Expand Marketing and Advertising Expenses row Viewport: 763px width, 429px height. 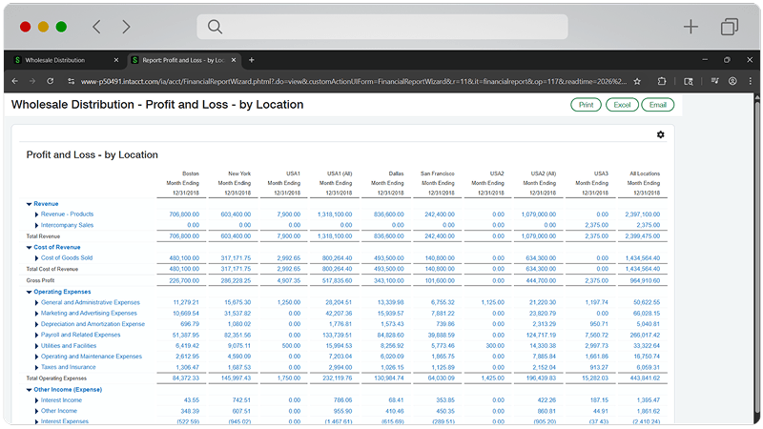[36, 314]
